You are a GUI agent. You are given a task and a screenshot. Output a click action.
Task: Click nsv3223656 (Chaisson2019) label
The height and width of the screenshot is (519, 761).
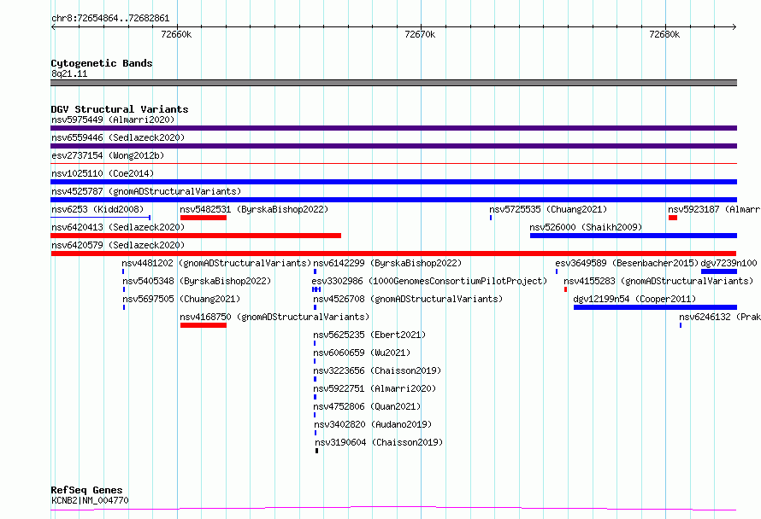pyautogui.click(x=377, y=370)
